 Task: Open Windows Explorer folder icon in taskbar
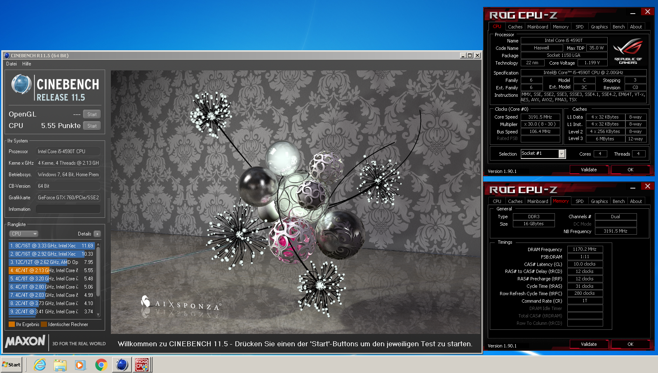coord(60,365)
